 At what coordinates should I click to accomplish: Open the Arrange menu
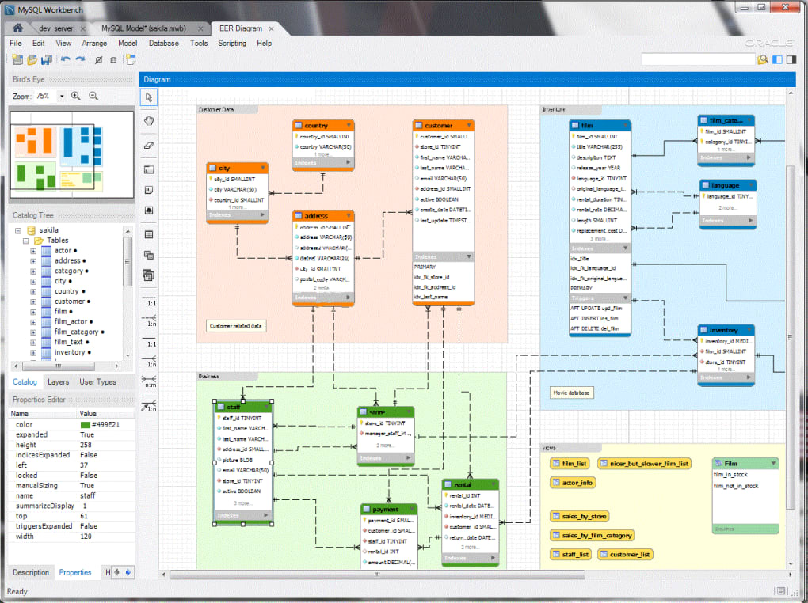[x=94, y=44]
